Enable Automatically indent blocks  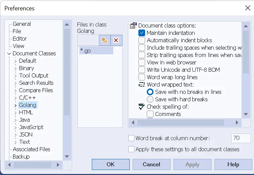click(x=142, y=40)
